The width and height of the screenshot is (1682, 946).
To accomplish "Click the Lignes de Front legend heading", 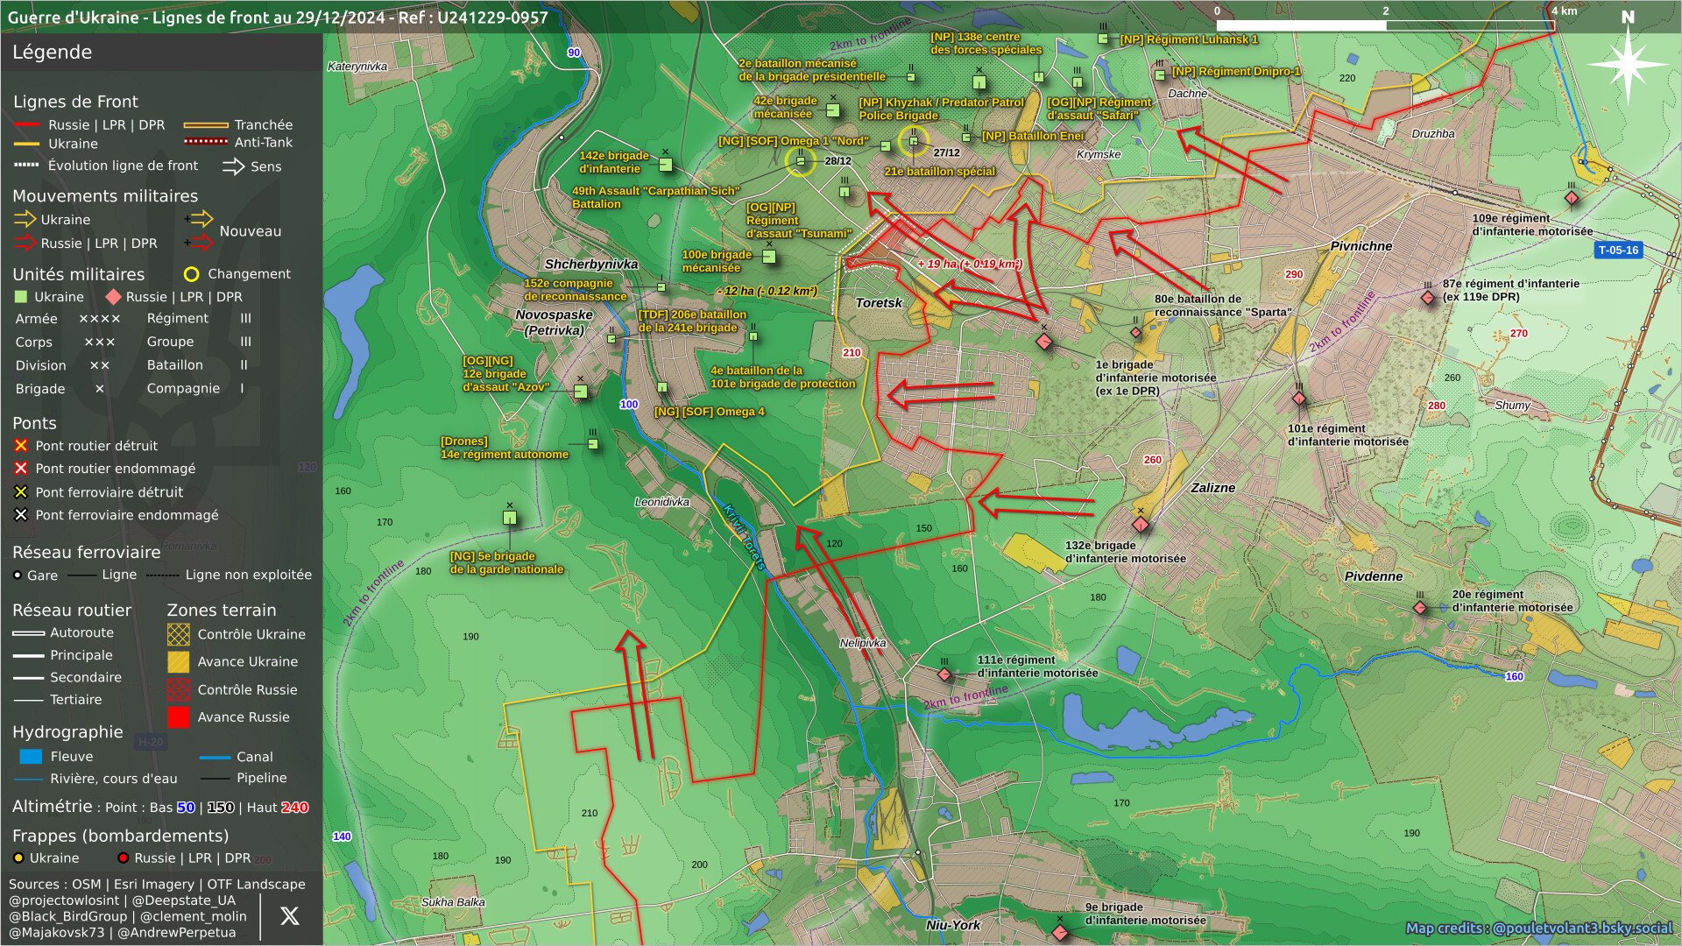I will pyautogui.click(x=75, y=102).
